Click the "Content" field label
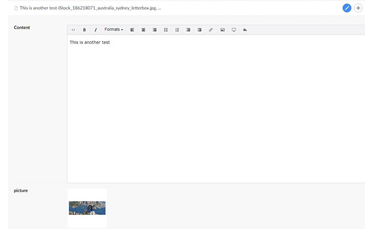 [22, 28]
